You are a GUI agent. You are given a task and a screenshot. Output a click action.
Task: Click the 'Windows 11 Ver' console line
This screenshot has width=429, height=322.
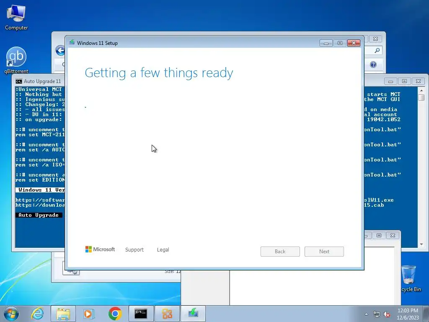[40, 190]
